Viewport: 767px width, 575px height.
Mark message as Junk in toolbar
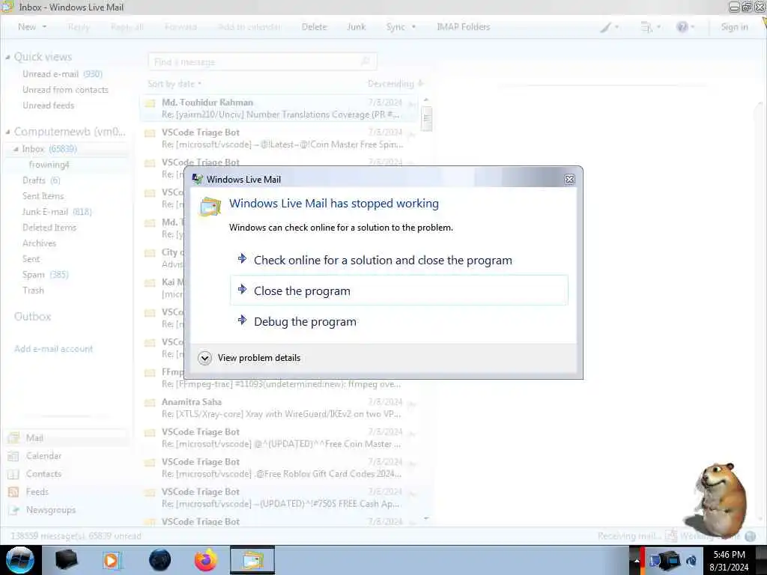click(x=356, y=27)
